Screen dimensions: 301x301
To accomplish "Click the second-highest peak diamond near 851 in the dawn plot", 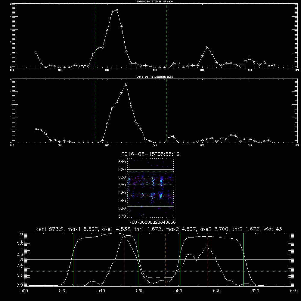I will click(207, 47).
